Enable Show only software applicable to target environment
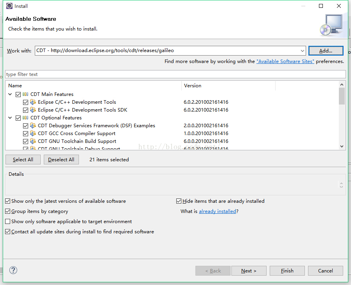 click(x=7, y=222)
